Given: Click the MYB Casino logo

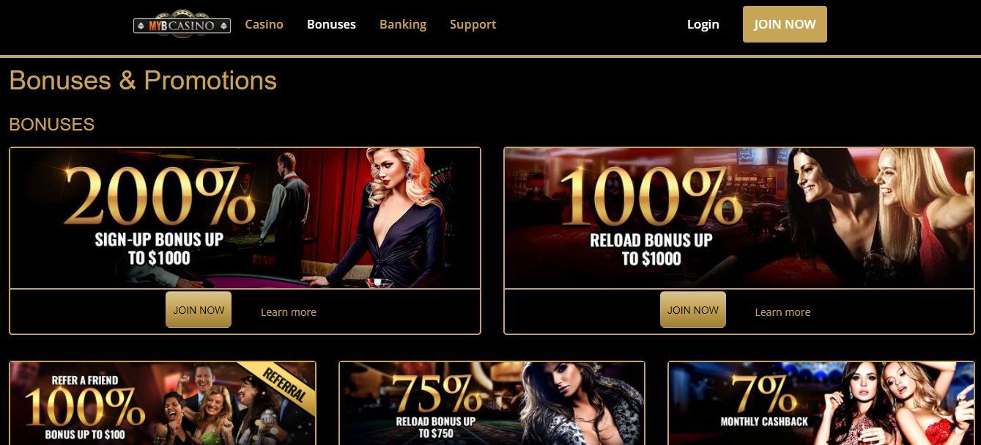Looking at the screenshot, I should click(x=182, y=25).
